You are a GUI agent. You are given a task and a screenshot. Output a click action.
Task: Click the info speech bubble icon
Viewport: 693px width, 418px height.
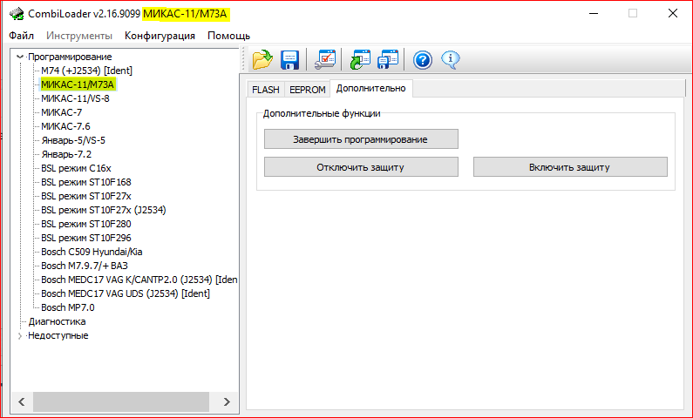[450, 59]
